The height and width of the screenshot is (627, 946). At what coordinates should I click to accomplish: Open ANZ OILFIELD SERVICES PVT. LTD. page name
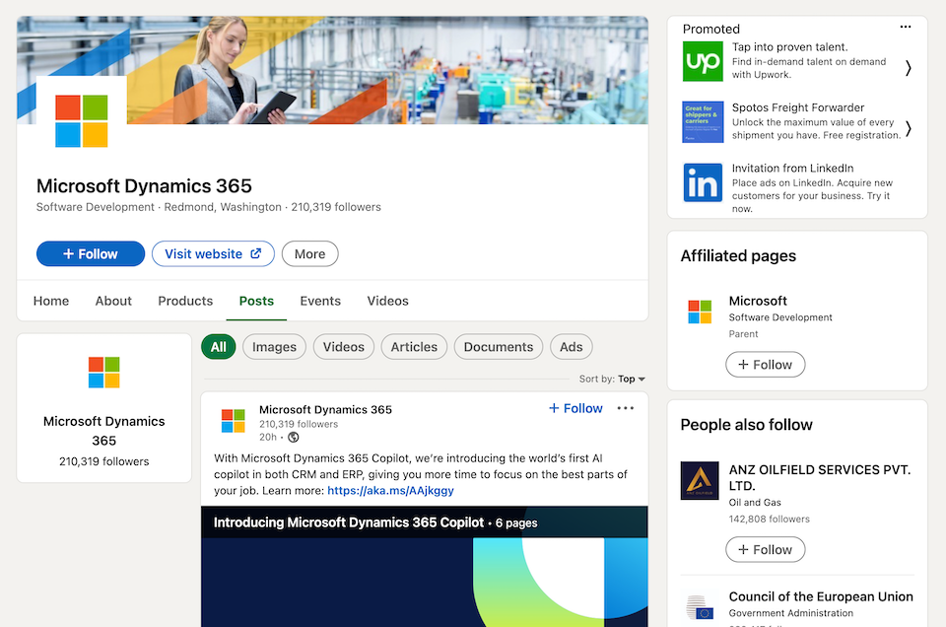pyautogui.click(x=820, y=477)
